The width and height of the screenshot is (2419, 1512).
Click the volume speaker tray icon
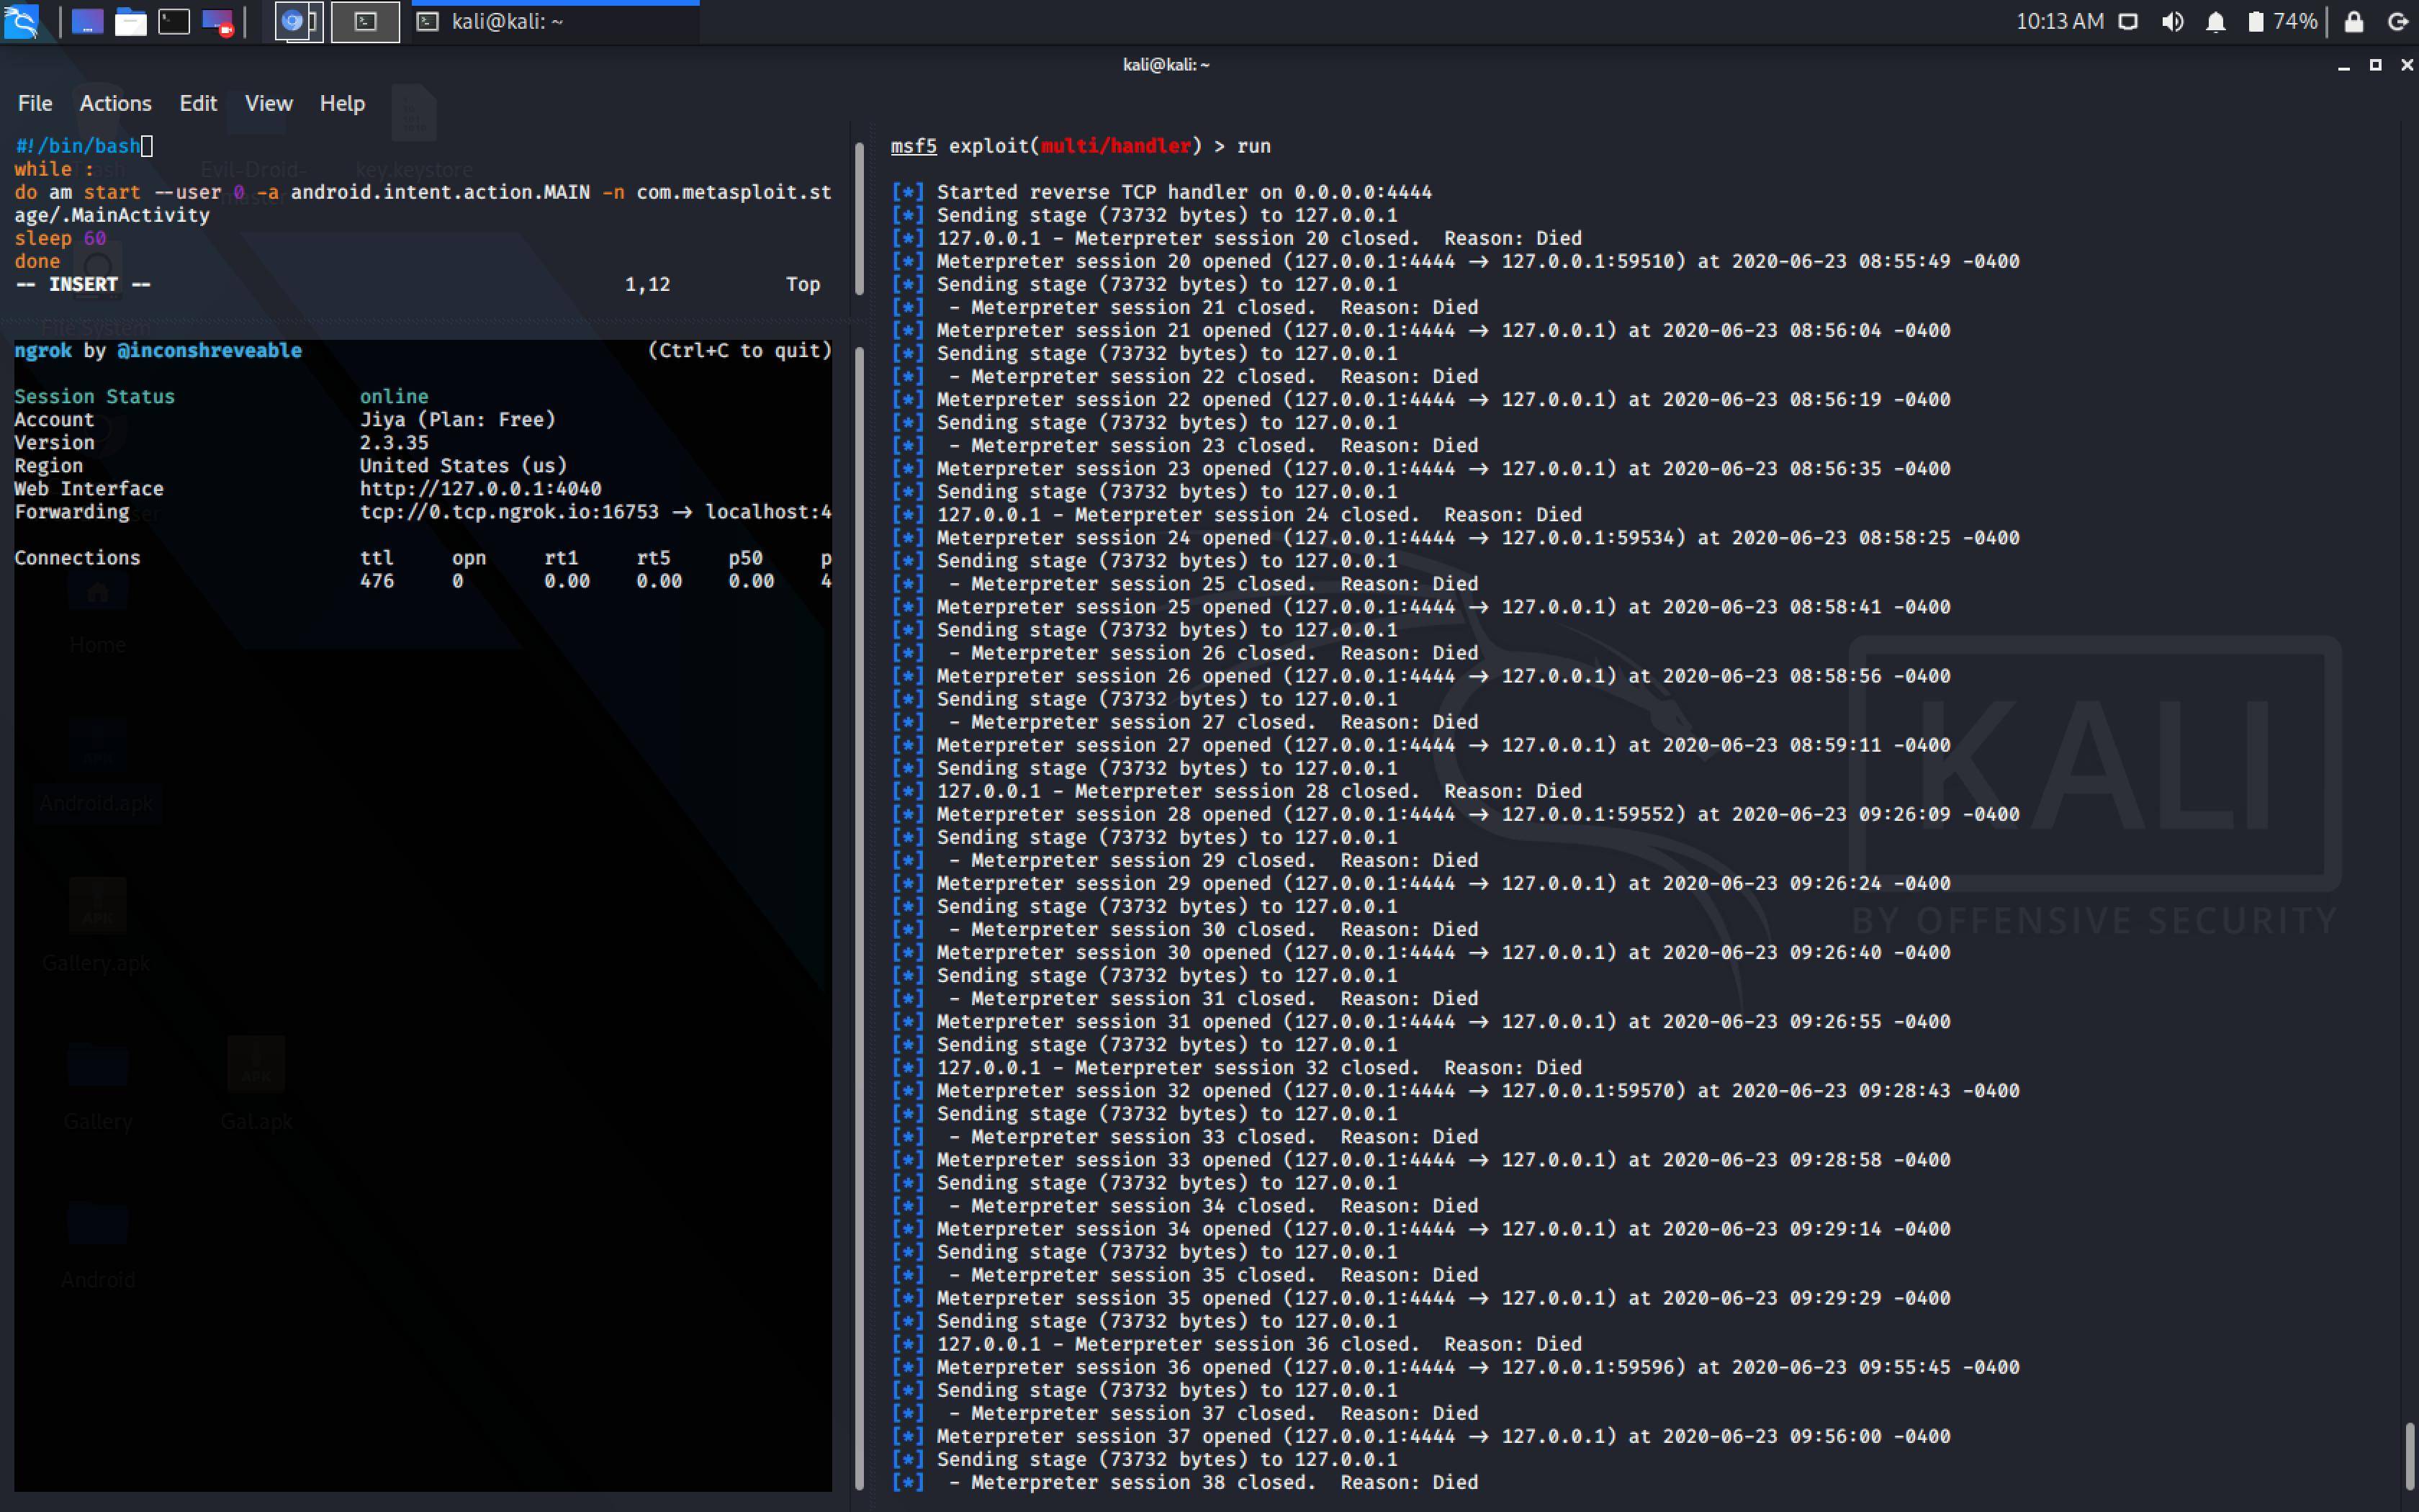(2171, 21)
